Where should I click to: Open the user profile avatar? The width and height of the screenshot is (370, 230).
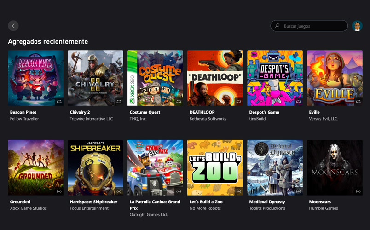click(x=357, y=26)
